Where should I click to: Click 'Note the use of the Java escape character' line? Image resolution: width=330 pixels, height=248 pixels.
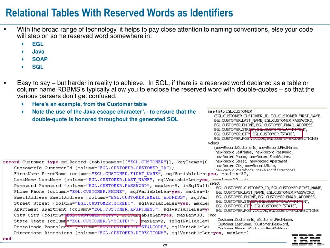point(114,111)
